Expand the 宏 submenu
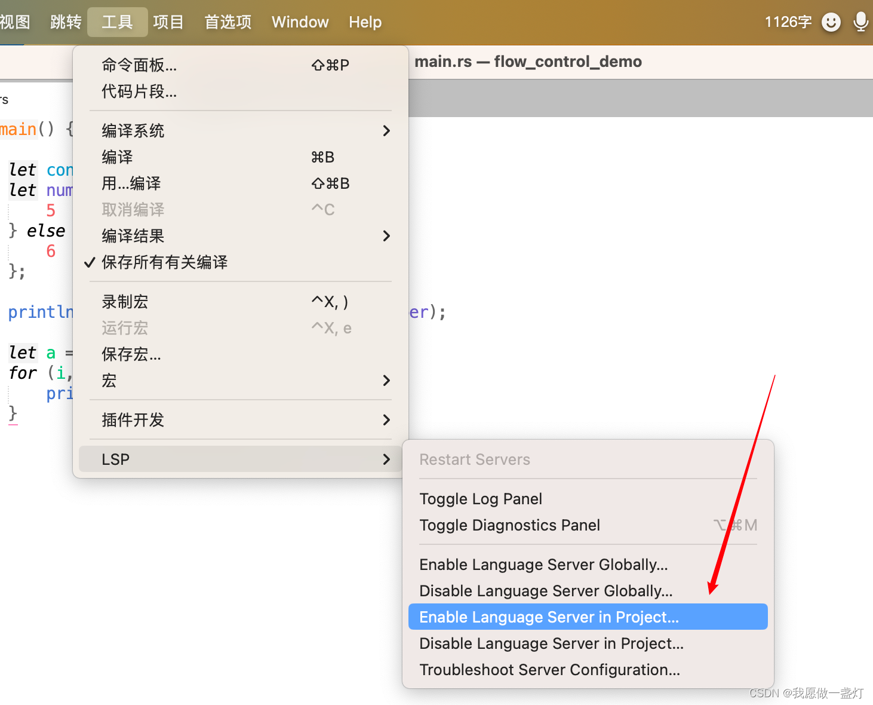 109,381
